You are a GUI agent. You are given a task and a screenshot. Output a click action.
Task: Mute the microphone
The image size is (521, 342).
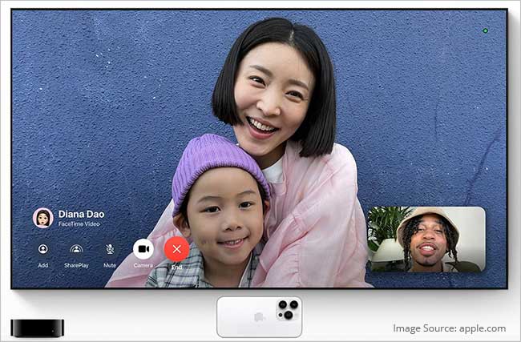110,249
